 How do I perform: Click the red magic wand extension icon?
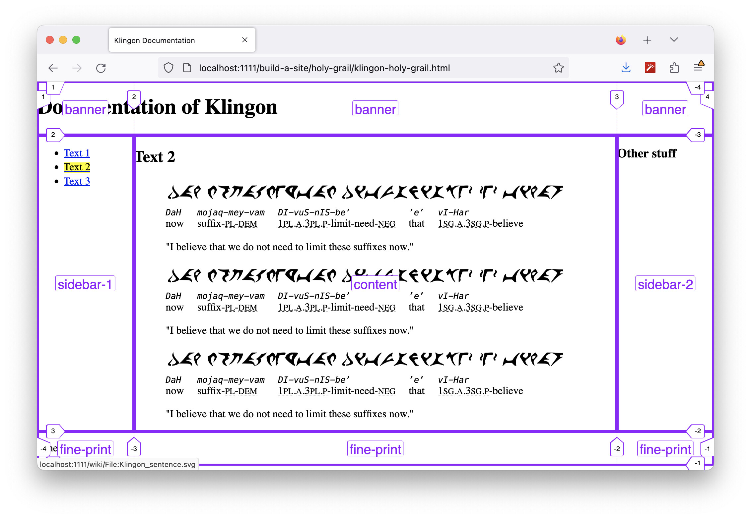(x=650, y=68)
